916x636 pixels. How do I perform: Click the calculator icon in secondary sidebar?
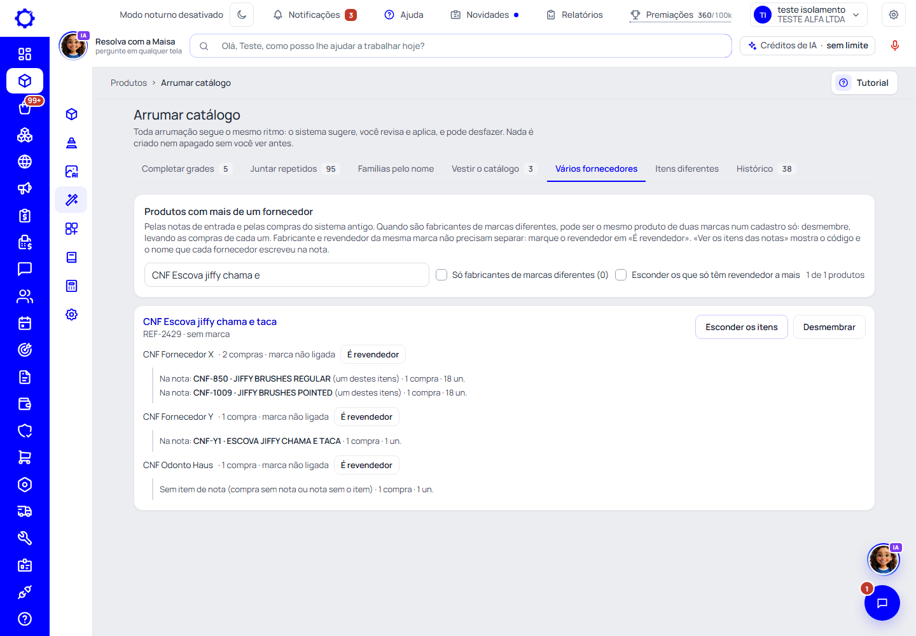(71, 286)
